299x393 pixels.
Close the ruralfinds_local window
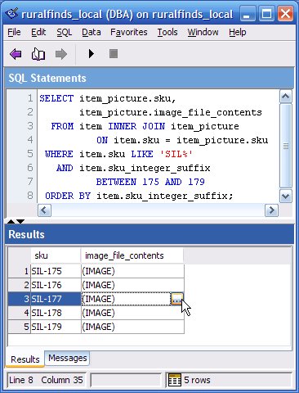pos(285,14)
